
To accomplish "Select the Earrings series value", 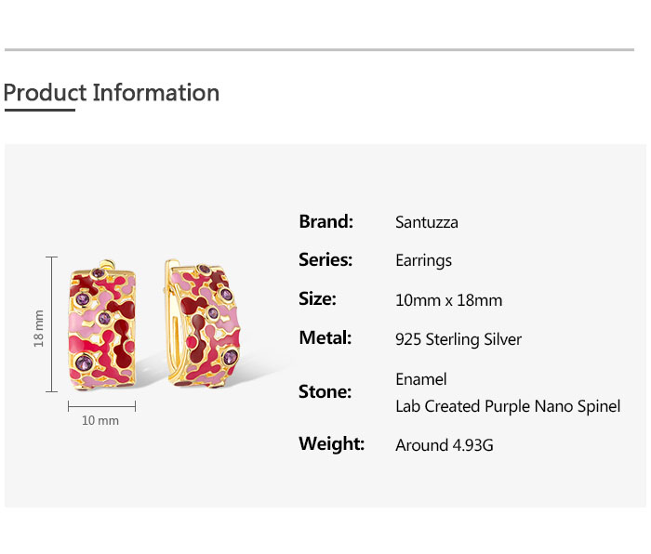I will point(423,261).
